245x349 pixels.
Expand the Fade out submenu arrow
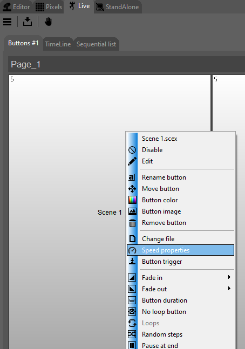(x=229, y=289)
